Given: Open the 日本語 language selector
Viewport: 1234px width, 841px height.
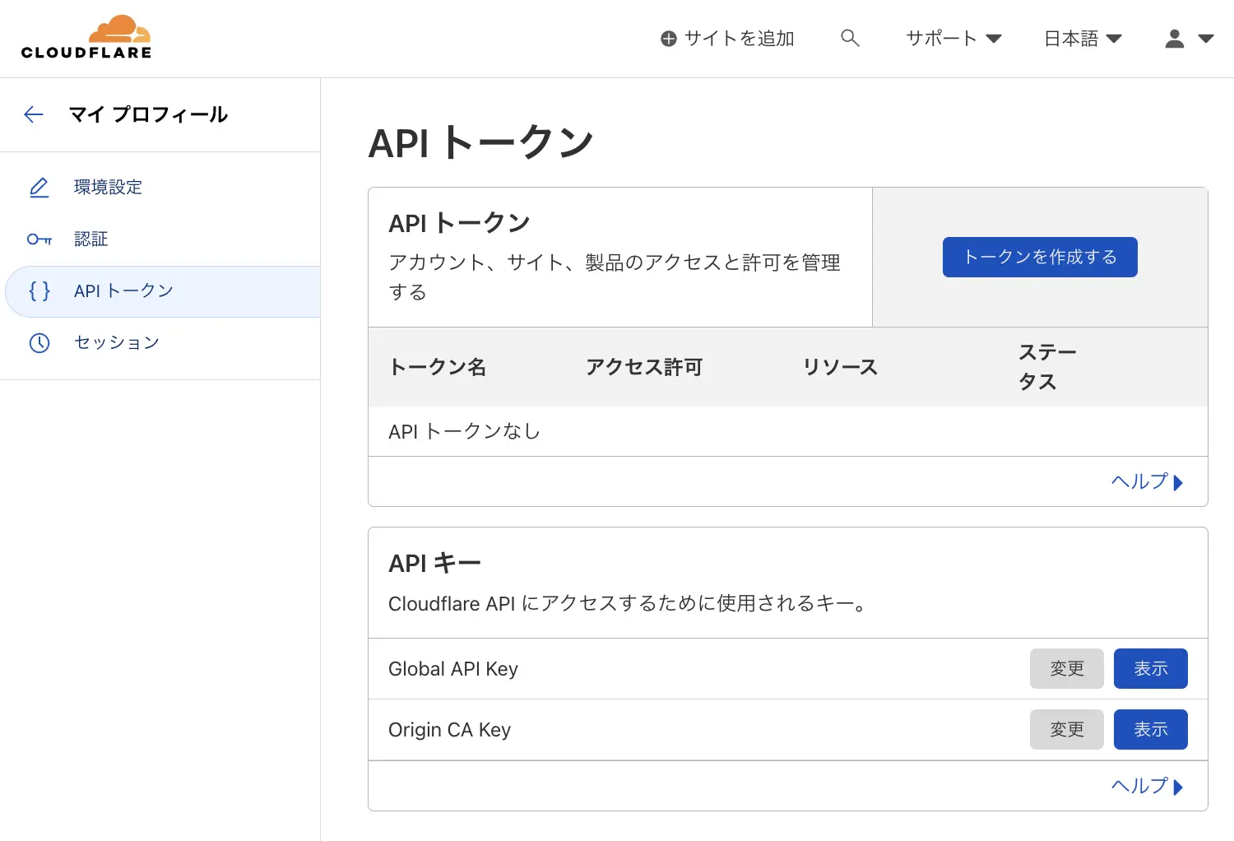Looking at the screenshot, I should [x=1082, y=39].
